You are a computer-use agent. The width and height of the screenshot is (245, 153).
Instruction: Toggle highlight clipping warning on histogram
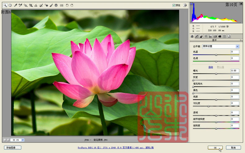pyautogui.click(x=241, y=4)
